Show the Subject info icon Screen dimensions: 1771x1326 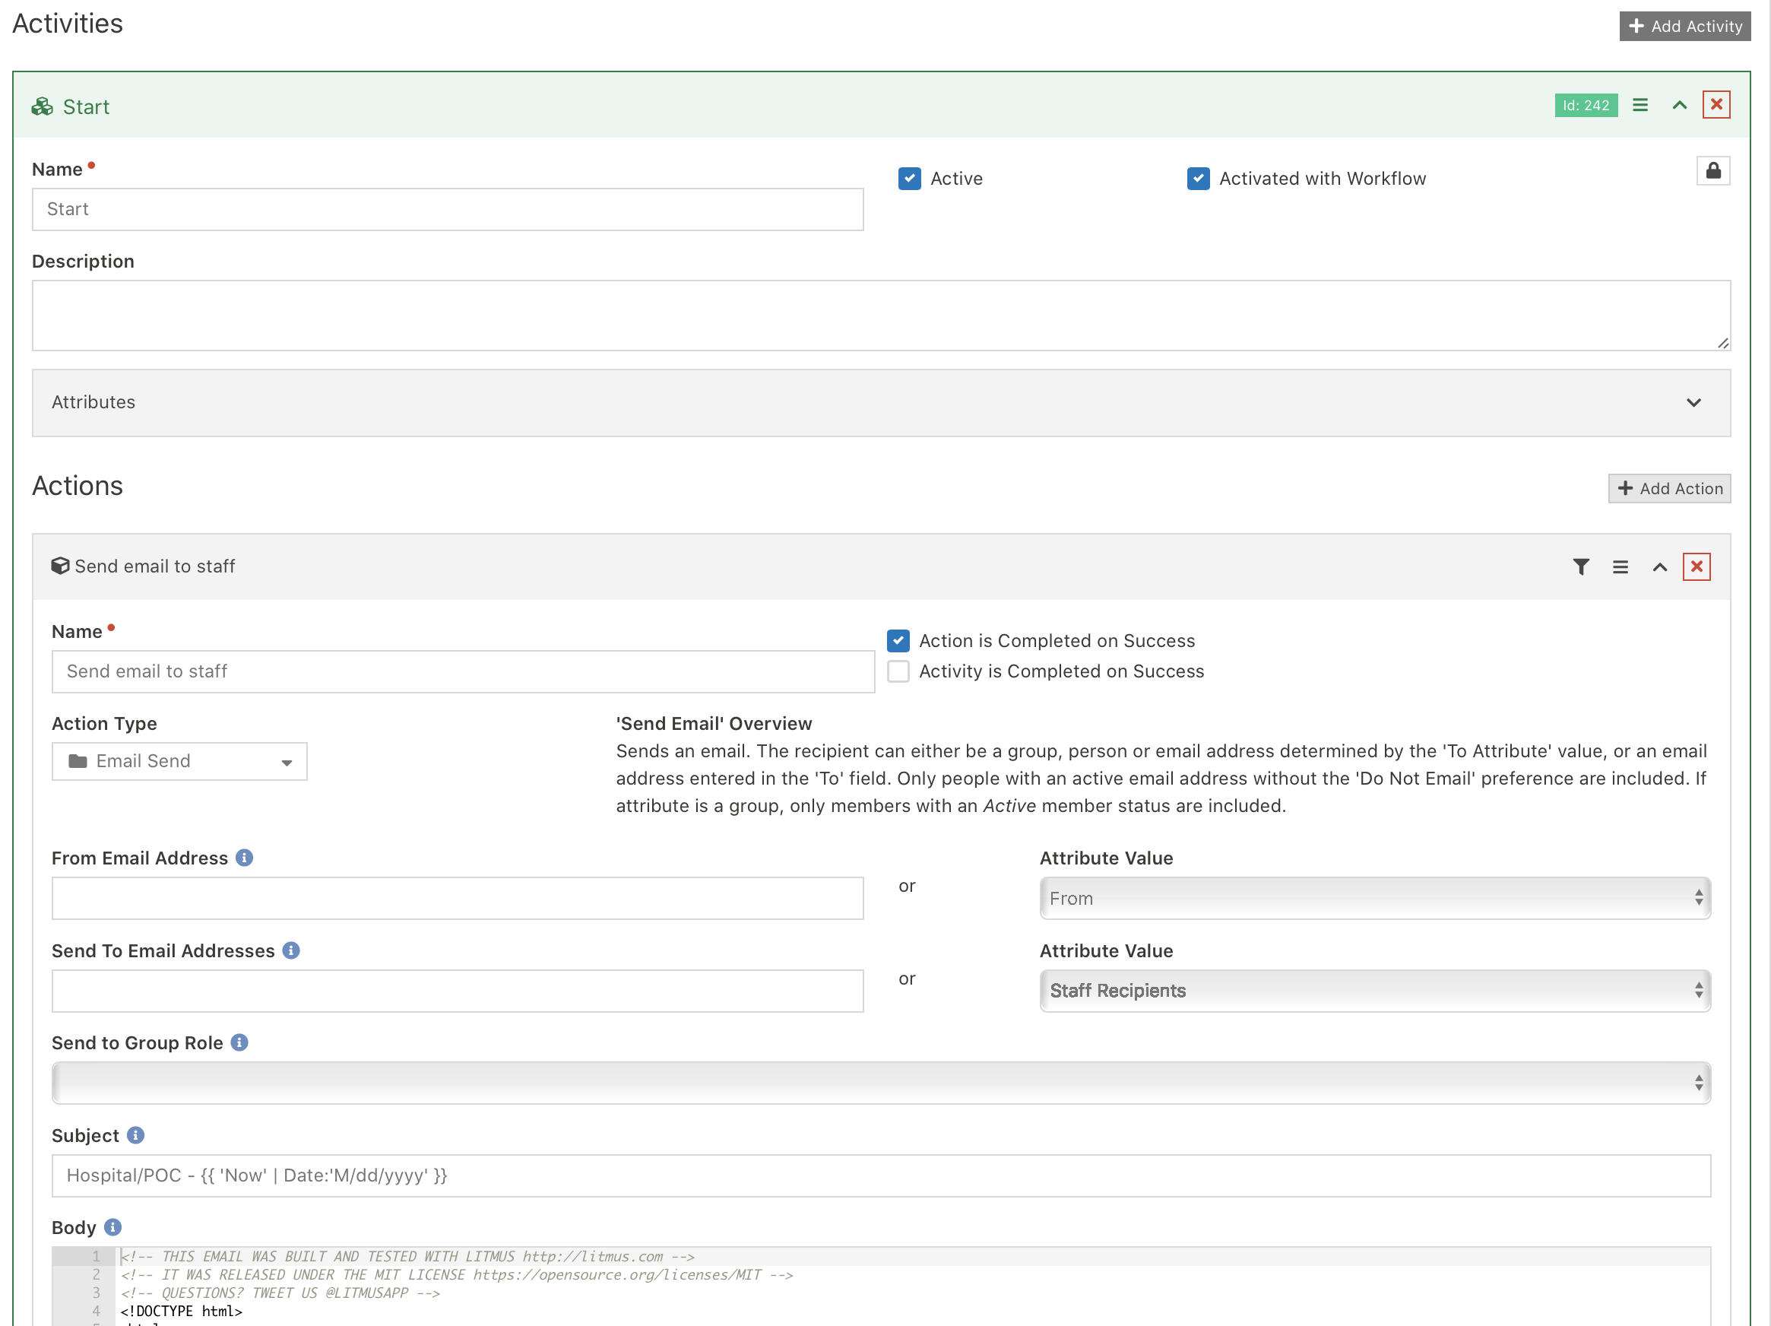135,1135
